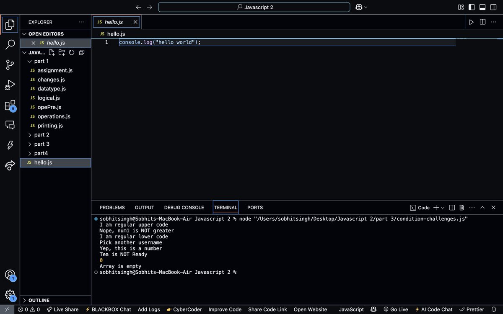This screenshot has width=503, height=314.
Task: Close the hello.js editor tab
Action: pos(135,22)
